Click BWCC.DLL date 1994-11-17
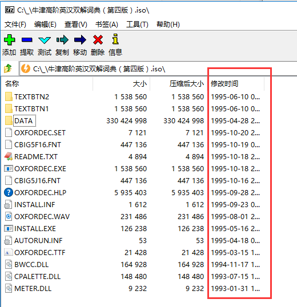 tap(235, 265)
